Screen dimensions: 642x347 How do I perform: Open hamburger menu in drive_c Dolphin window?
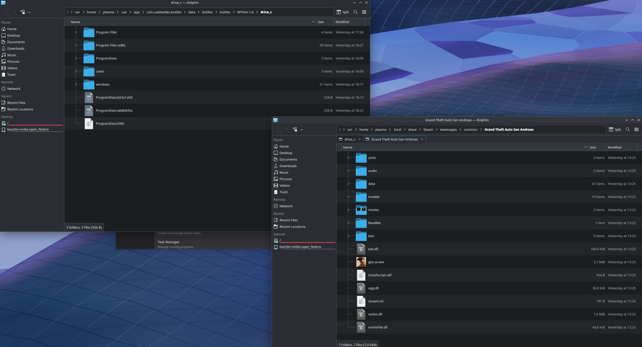pos(364,12)
